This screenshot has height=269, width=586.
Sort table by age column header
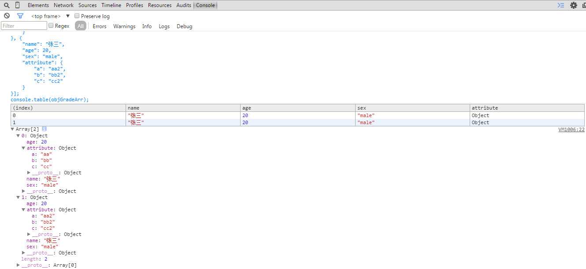tap(298, 108)
